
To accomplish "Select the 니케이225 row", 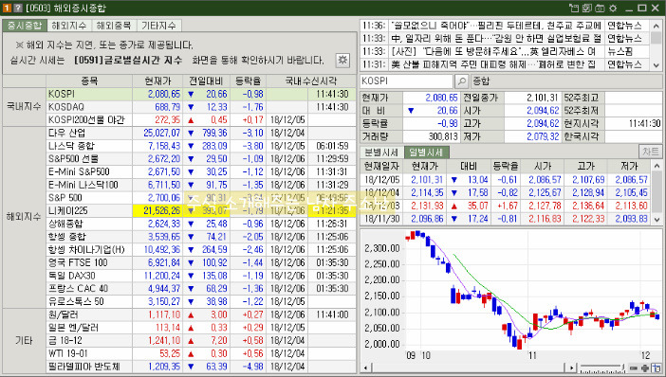I will click(x=201, y=211).
